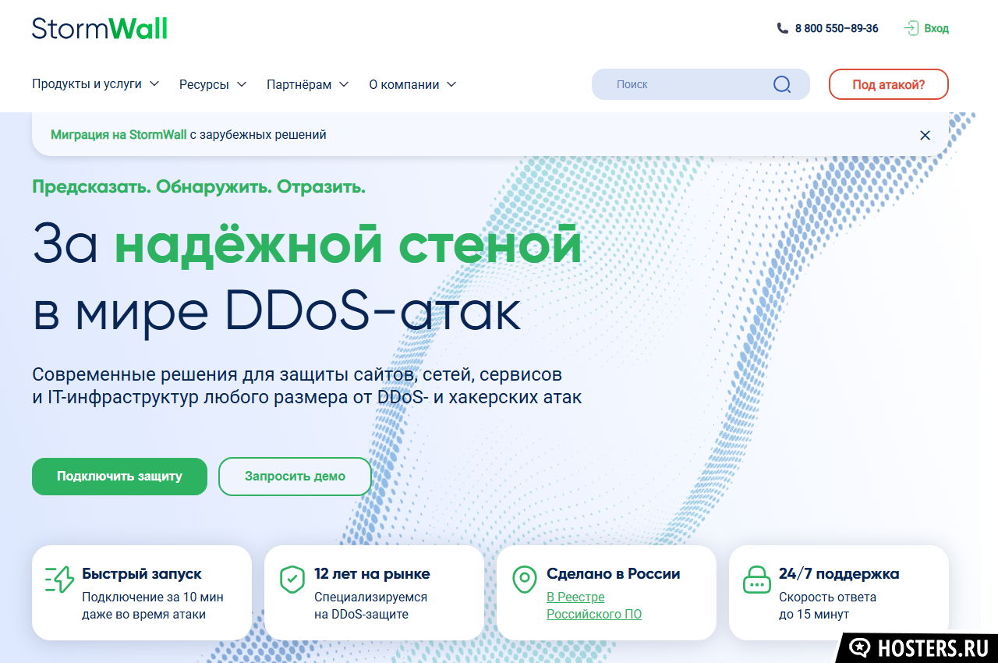998x663 pixels.
Task: Click the login arrow icon
Action: pyautogui.click(x=911, y=28)
